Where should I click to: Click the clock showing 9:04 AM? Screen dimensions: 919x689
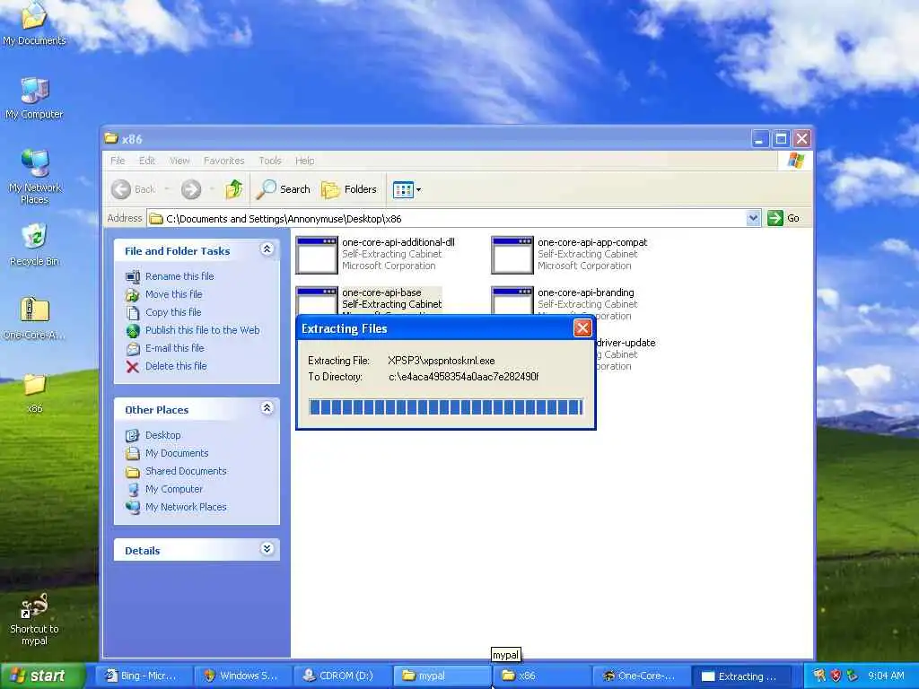pos(886,676)
